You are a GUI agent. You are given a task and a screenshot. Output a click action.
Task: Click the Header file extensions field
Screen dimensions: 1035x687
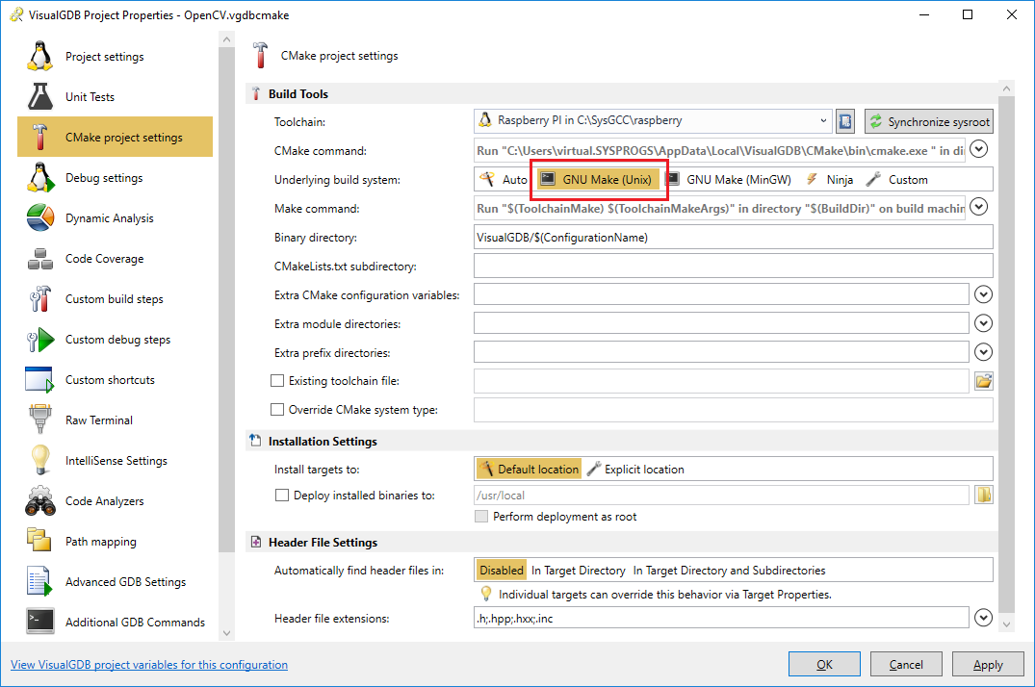721,618
